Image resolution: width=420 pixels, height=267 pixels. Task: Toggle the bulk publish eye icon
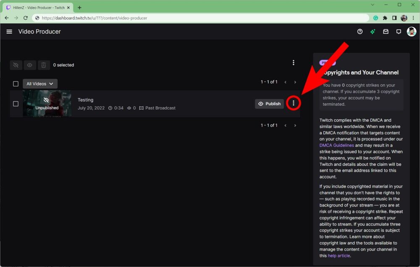point(29,65)
